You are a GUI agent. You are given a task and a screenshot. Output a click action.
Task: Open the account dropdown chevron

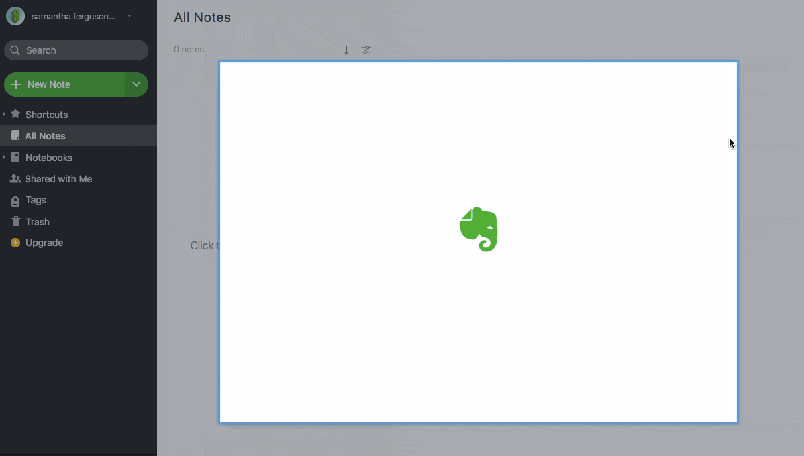130,16
